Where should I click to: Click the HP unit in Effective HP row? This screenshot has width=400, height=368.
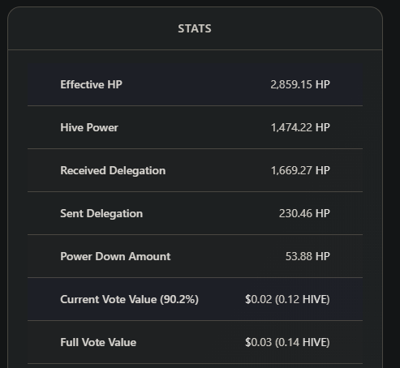323,84
